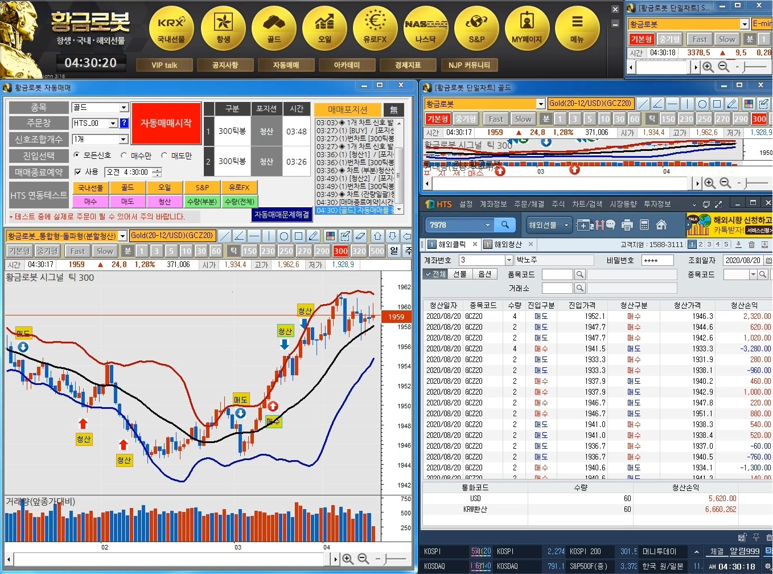Click the 수량(전체) test button
This screenshot has height=574, width=773.
tap(240, 202)
